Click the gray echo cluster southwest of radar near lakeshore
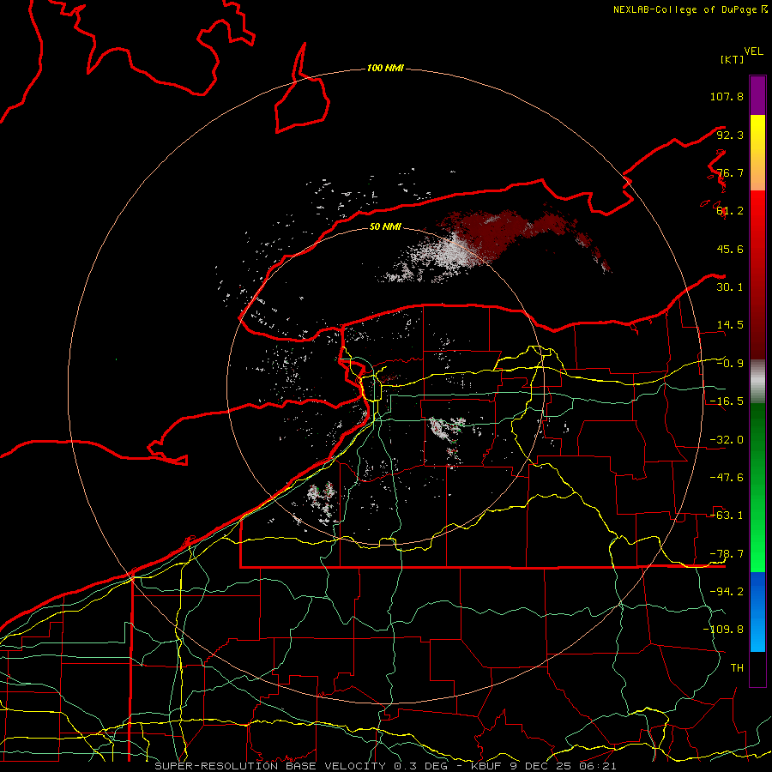Image resolution: width=772 pixels, height=772 pixels. click(x=322, y=501)
